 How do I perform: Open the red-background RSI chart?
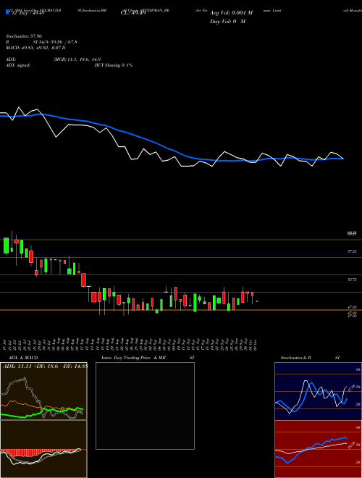(x=318, y=449)
